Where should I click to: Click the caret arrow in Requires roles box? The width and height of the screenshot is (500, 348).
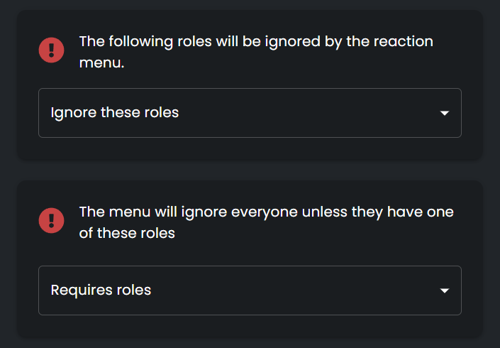pos(445,290)
